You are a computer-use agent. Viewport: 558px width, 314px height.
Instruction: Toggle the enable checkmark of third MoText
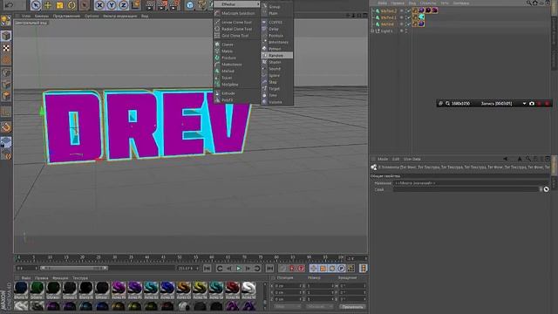[408, 24]
